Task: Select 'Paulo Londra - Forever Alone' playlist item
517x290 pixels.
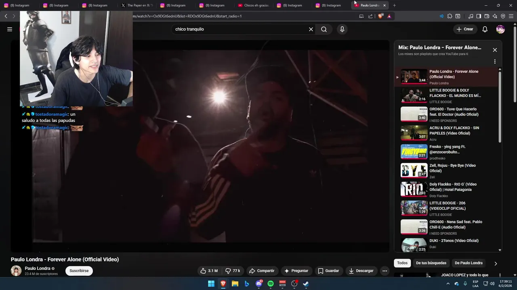Action: (446, 77)
